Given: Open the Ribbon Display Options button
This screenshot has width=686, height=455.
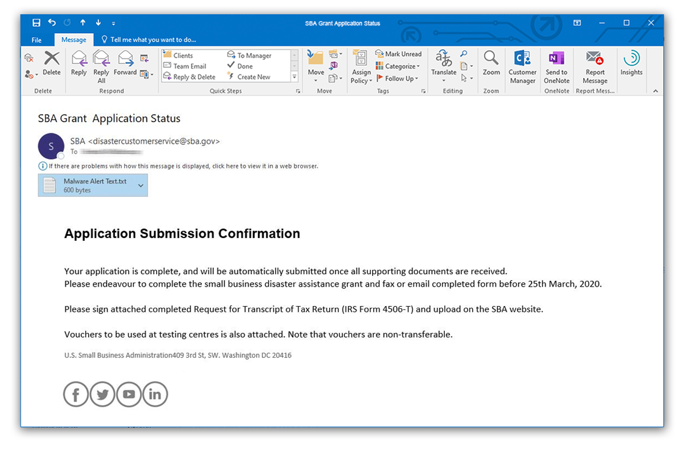Looking at the screenshot, I should [577, 23].
